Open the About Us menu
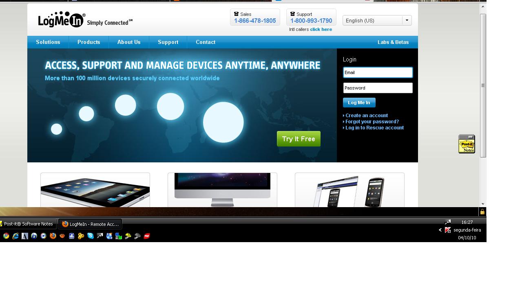 129,42
